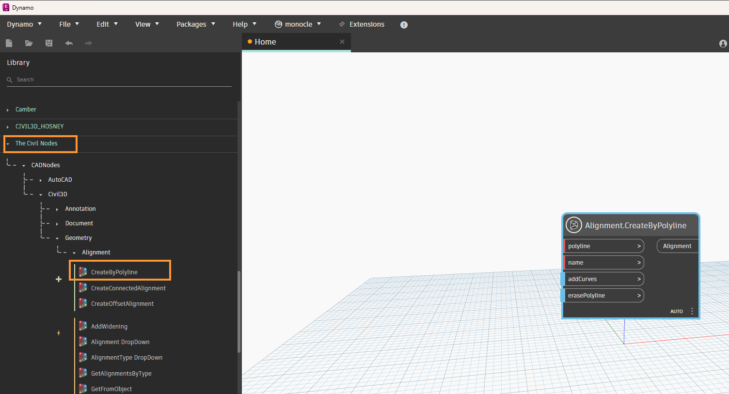Open the Help menu
This screenshot has height=394, width=729.
(245, 24)
